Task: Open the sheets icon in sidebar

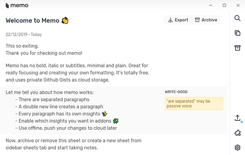Action: (x=237, y=33)
